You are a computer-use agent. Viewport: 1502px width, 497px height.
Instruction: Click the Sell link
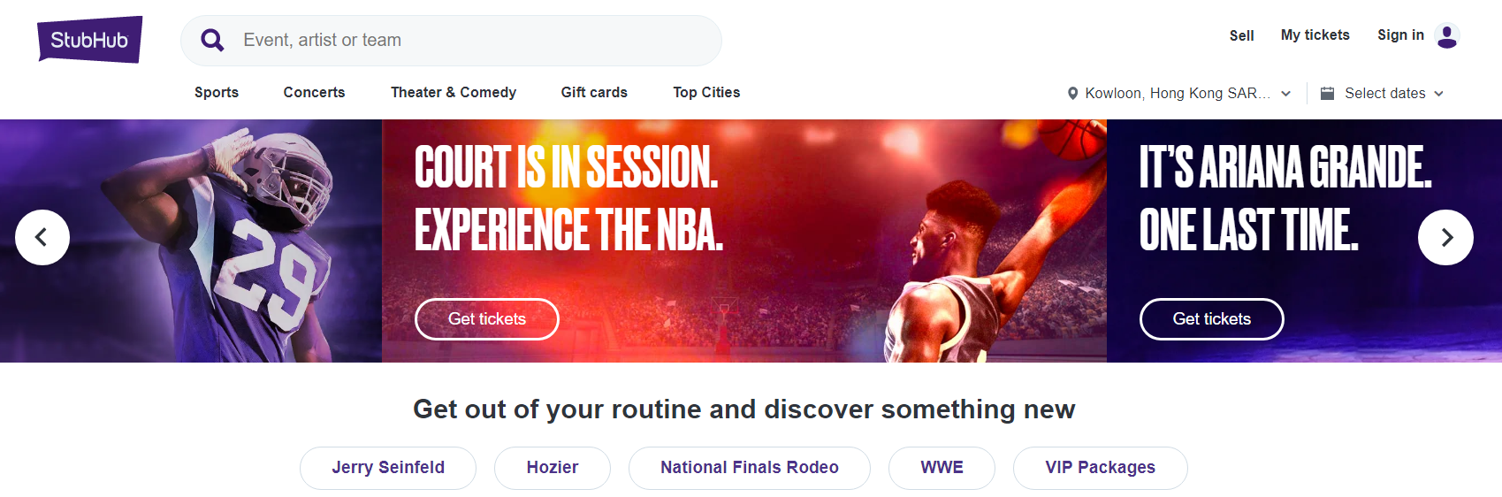tap(1241, 35)
